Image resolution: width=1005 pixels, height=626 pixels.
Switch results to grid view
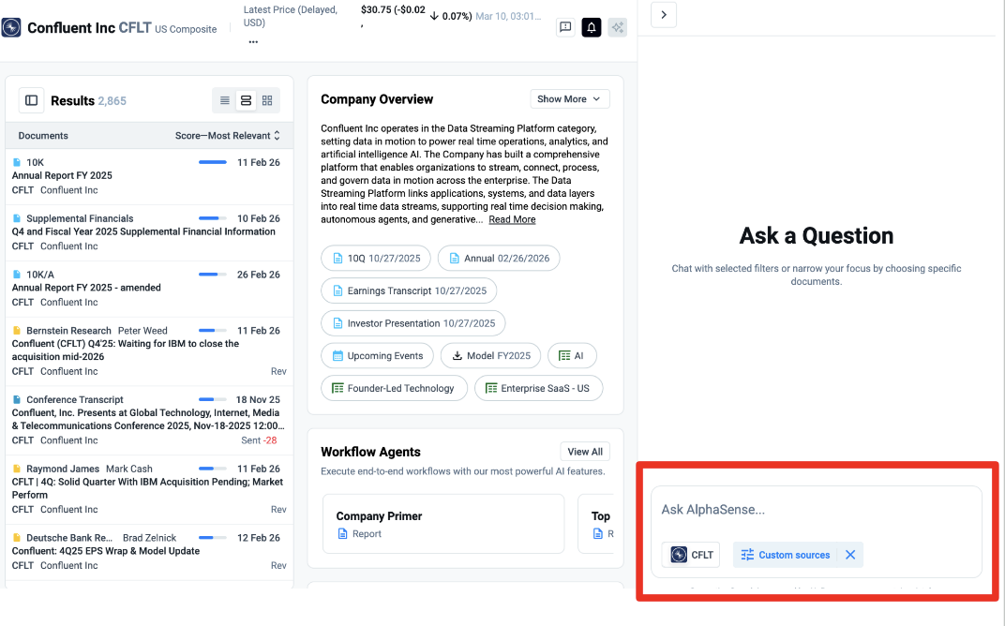267,100
